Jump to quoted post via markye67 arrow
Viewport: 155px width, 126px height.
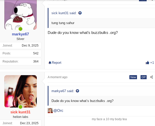(x=77, y=91)
